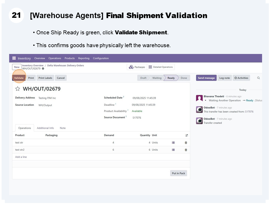Open the Reporting menu

[84, 58]
